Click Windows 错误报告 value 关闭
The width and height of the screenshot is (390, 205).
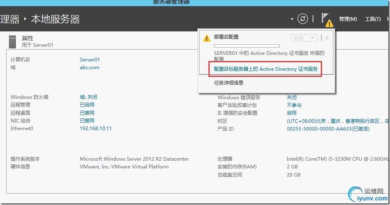coord(291,97)
